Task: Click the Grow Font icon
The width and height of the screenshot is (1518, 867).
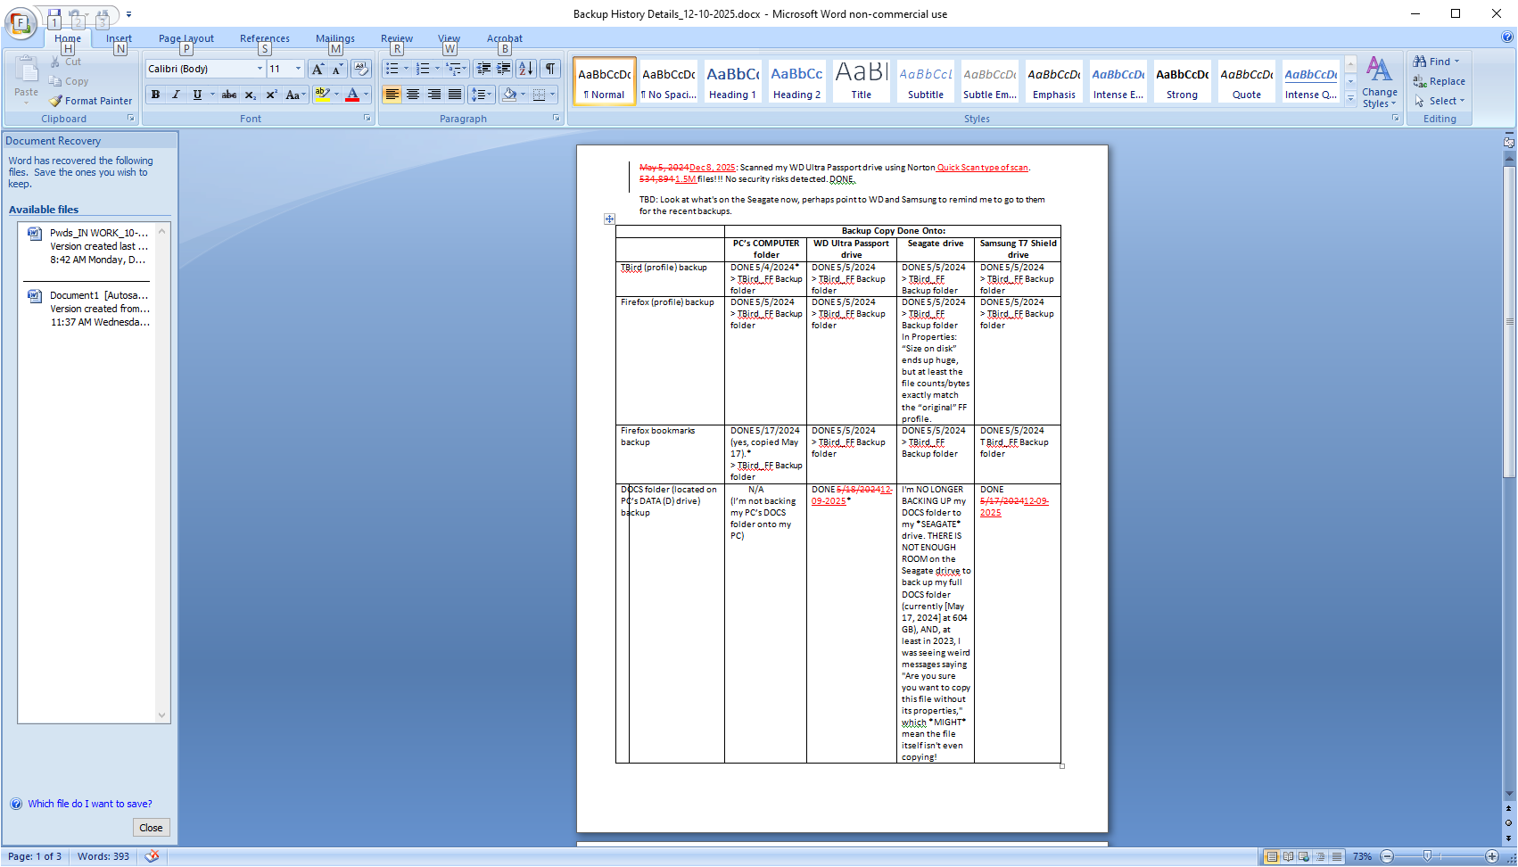Action: pyautogui.click(x=318, y=69)
